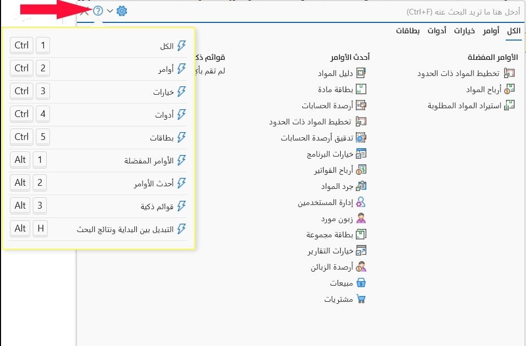Click the مبيعات basket icon

[361, 283]
